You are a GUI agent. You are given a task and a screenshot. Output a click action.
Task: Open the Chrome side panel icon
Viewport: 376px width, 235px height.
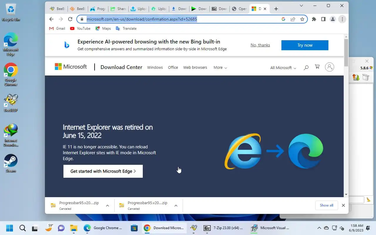pyautogui.click(x=323, y=19)
